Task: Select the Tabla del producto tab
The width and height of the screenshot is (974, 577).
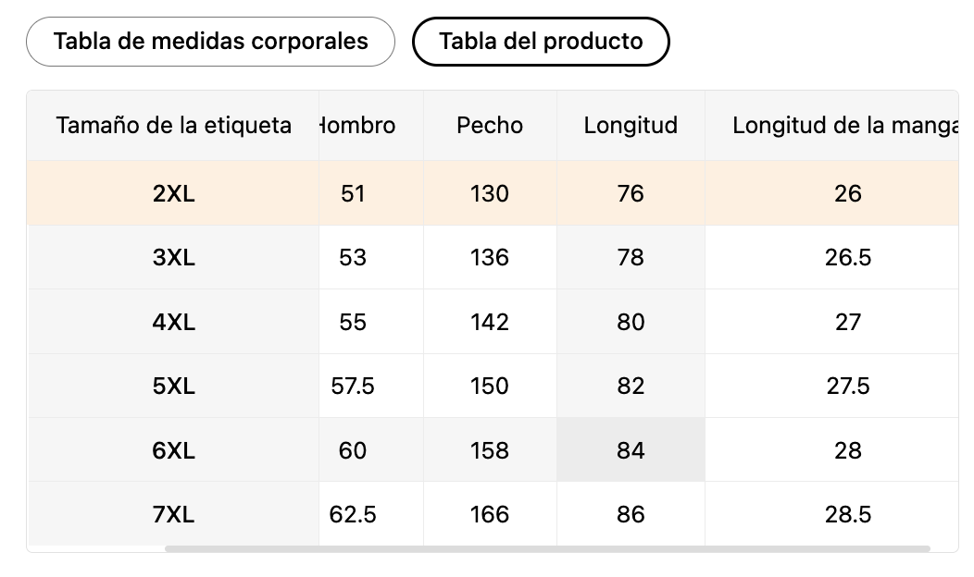Action: 541,42
